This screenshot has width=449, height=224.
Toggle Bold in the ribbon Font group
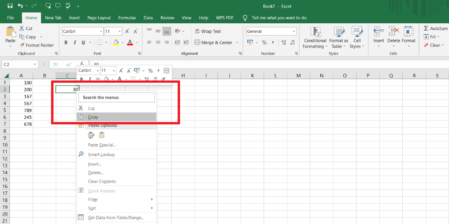[x=66, y=43]
